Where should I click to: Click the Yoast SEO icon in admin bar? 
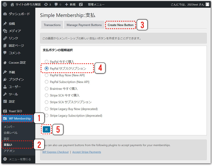[81, 5]
